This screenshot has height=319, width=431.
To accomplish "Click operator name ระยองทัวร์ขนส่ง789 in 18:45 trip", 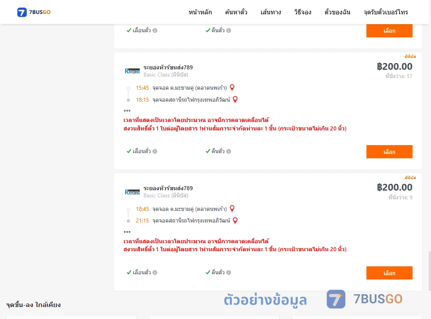I will tap(168, 188).
